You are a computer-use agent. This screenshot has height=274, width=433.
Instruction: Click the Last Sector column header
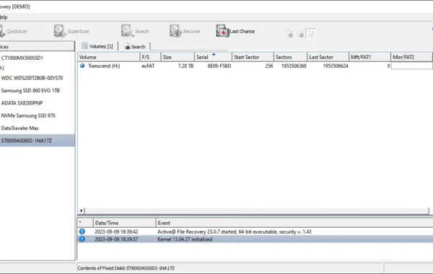pyautogui.click(x=328, y=57)
